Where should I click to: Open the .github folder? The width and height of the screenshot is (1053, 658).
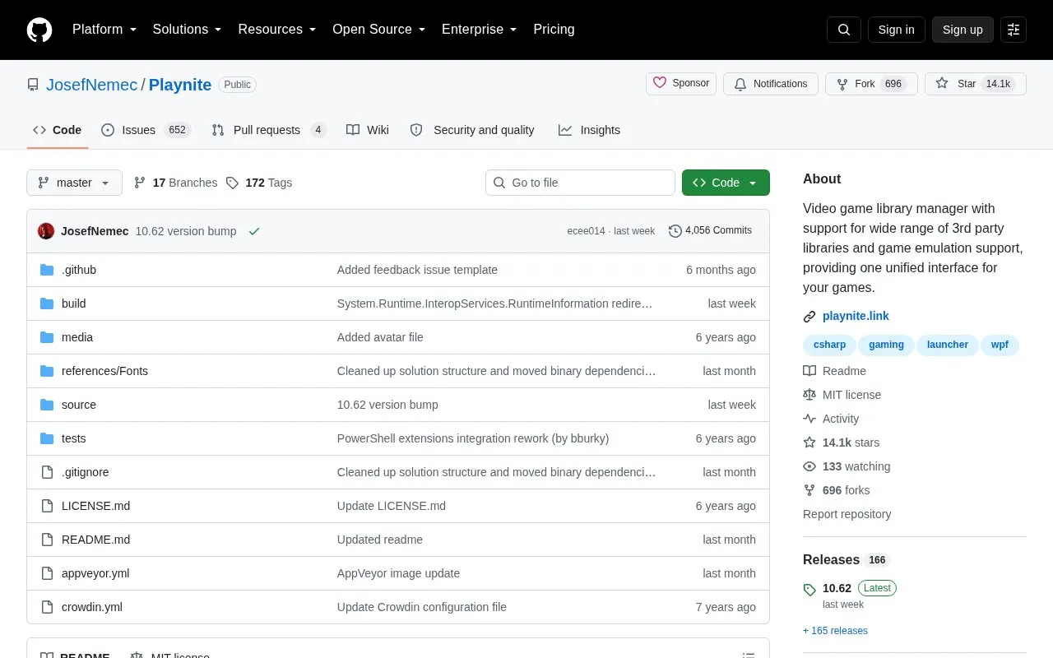[x=79, y=270]
